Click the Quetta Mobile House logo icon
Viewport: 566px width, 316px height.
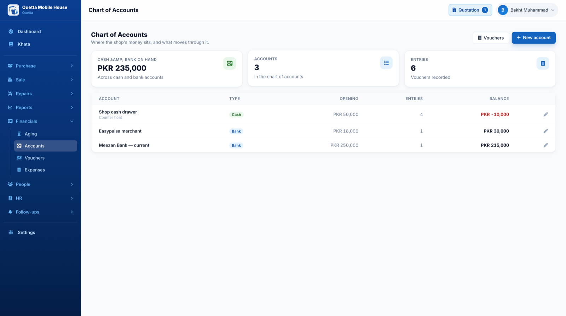pos(13,10)
